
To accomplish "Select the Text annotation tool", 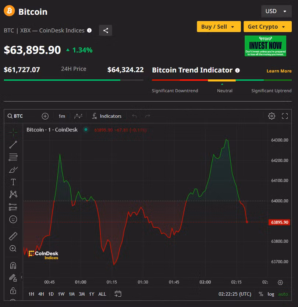I will (13, 182).
